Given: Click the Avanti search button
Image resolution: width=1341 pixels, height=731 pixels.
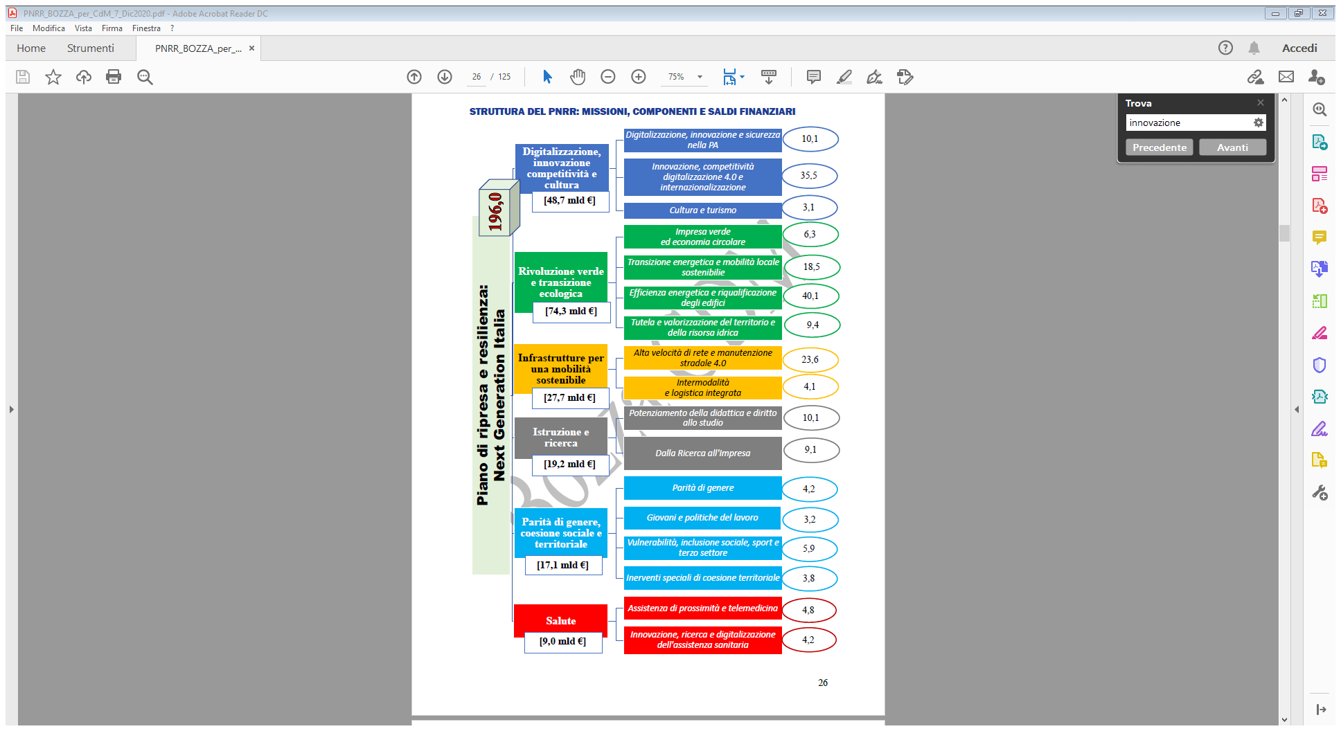Looking at the screenshot, I should pos(1232,147).
